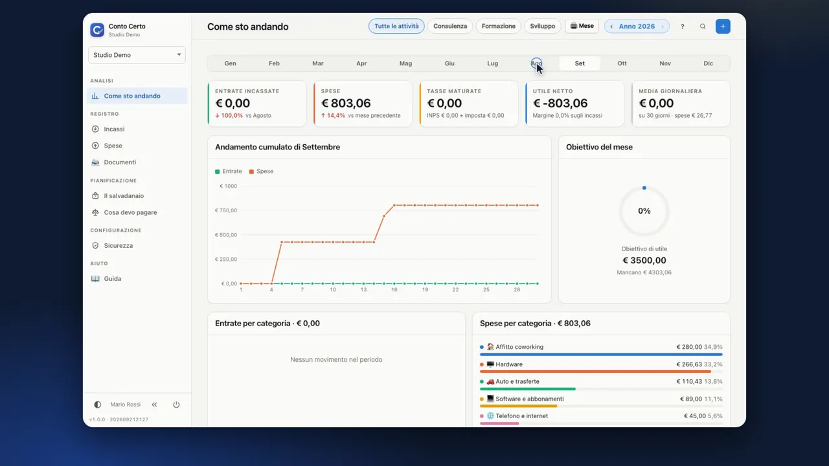829x466 pixels.
Task: Filter by Sviluppo activity
Action: (543, 27)
